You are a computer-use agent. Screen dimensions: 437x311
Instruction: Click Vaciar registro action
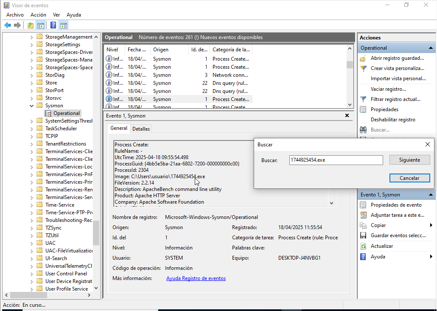[x=388, y=89]
